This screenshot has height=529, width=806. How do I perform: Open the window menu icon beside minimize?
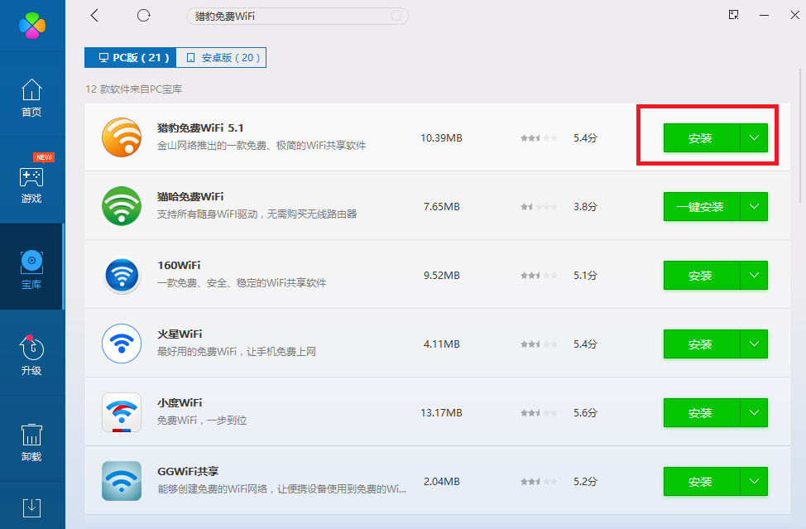coord(733,15)
